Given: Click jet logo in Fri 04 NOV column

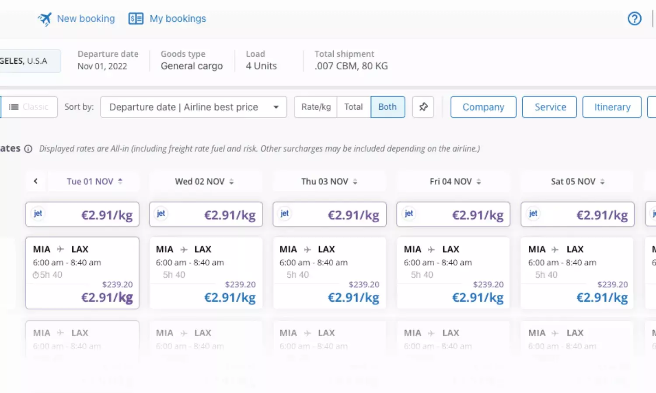Looking at the screenshot, I should (x=409, y=214).
